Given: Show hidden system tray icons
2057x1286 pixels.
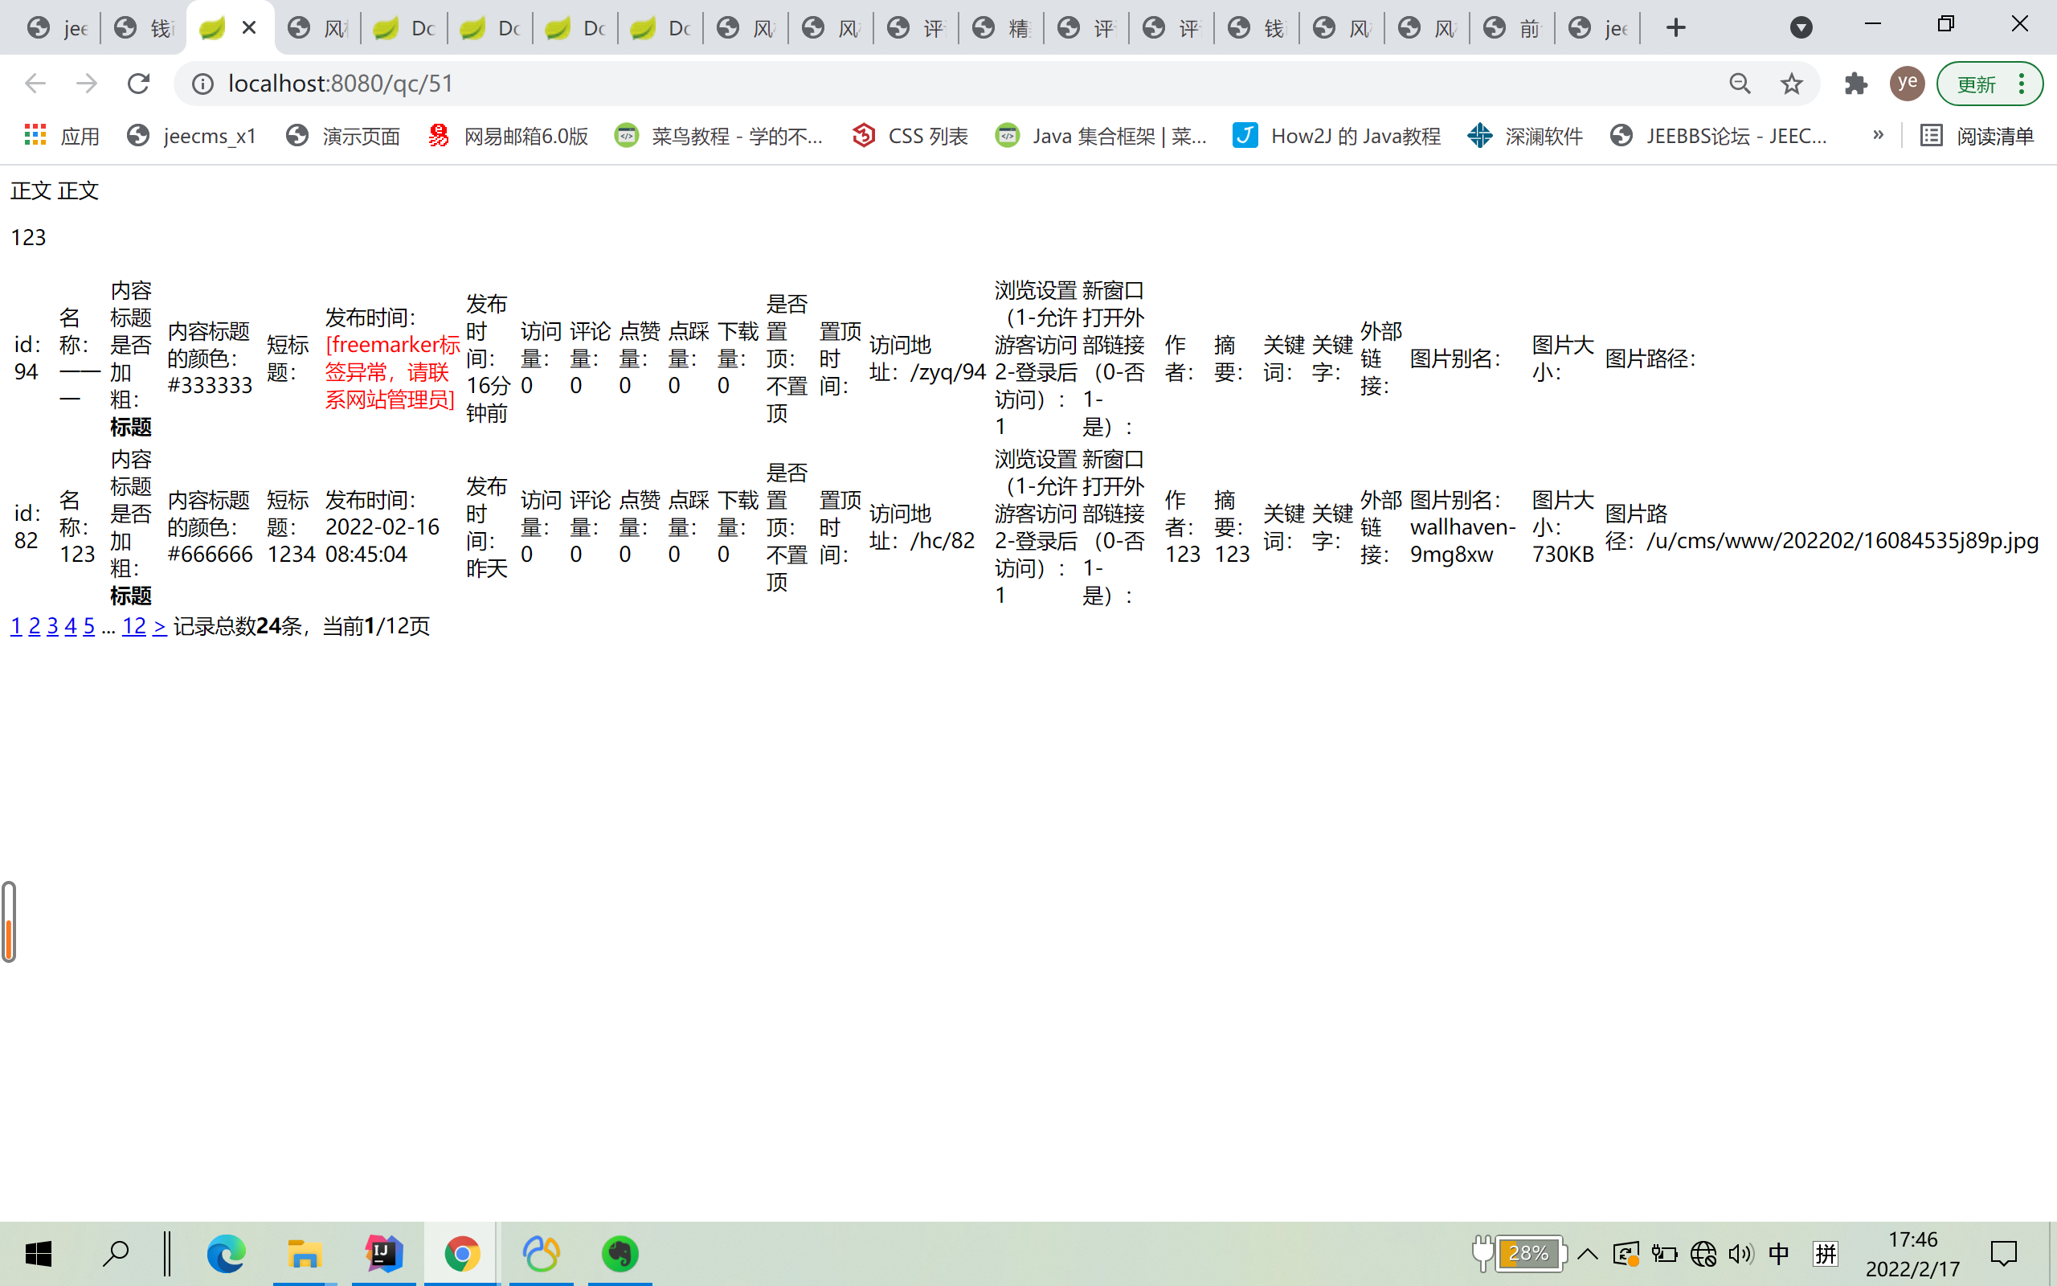Looking at the screenshot, I should (1587, 1253).
